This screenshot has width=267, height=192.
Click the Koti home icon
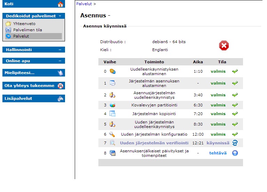coord(60,4)
